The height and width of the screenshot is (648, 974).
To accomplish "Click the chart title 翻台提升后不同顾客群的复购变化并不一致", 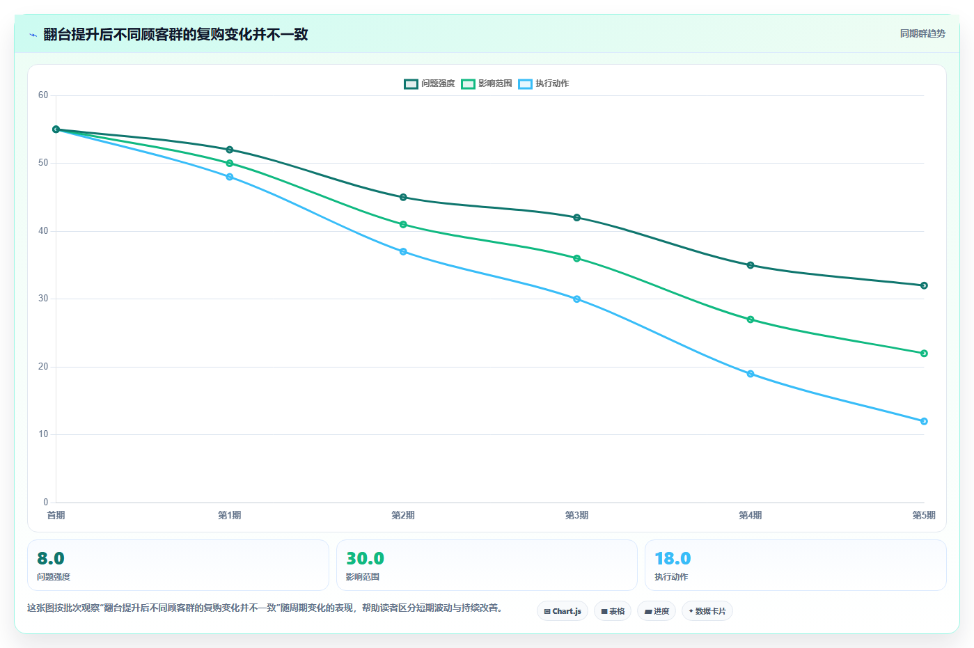I will [x=175, y=35].
